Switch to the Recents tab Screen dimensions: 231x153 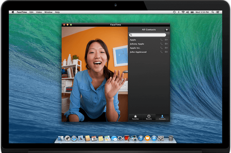point(149,117)
